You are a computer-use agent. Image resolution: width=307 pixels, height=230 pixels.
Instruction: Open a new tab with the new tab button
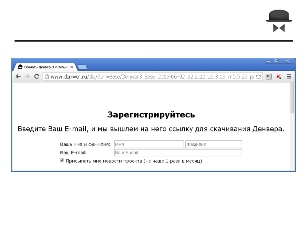point(82,67)
